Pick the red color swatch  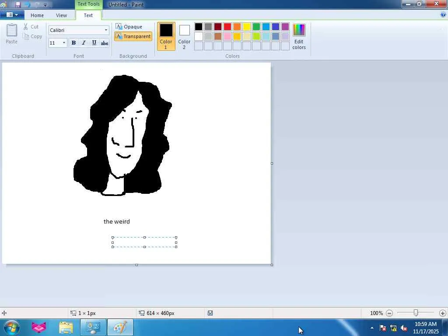[x=227, y=27]
